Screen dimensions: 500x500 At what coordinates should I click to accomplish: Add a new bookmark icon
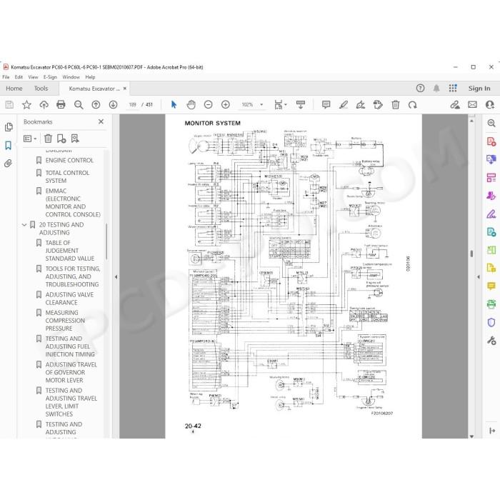coord(61,139)
